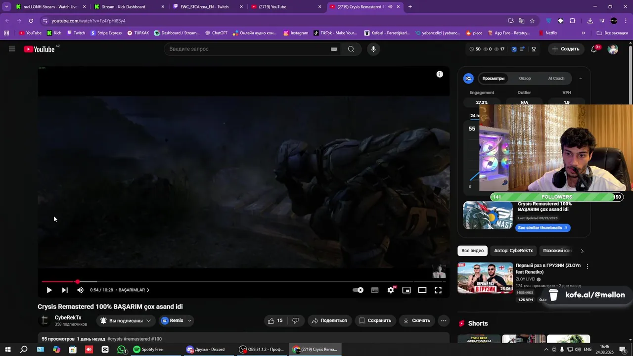Screen dimensions: 633x356
Task: Open Remix dropdown arrow
Action: click(189, 320)
